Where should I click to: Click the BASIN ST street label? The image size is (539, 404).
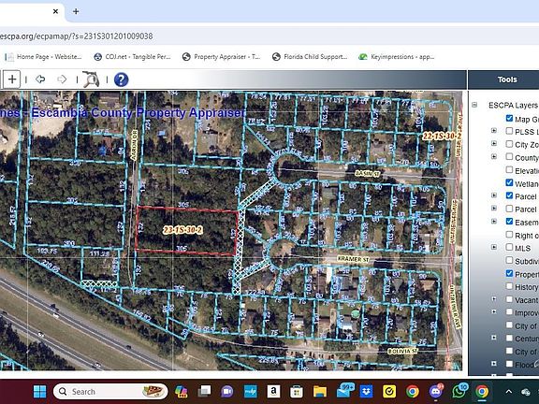click(367, 174)
